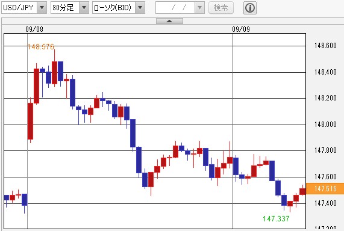344x231 pixels.
Task: Click the 147.600 price axis label
Action: tap(325, 177)
